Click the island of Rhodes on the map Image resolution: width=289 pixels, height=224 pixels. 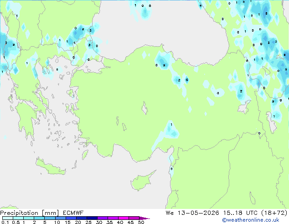point(85,155)
